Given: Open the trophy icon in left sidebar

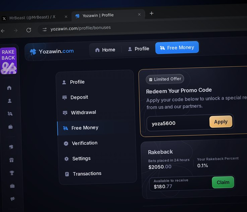Looking at the screenshot, I should 12,173.
